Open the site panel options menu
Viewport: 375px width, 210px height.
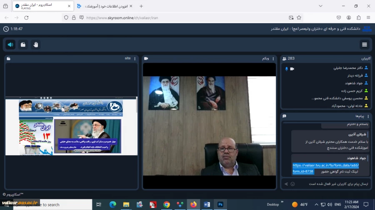click(x=135, y=59)
